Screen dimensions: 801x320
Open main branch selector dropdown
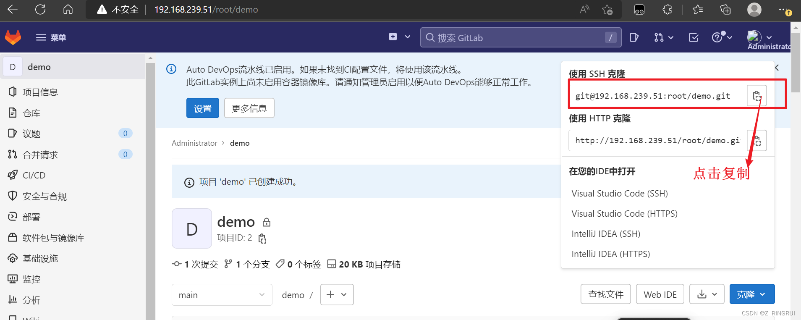[222, 295]
